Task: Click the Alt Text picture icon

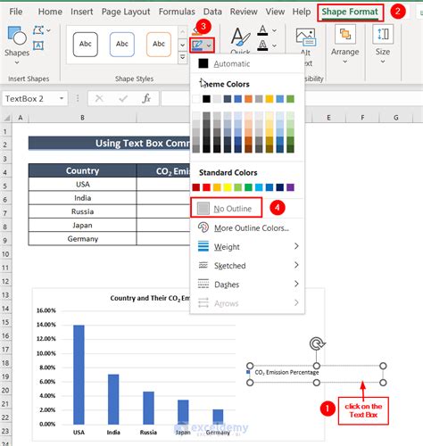Action: click(x=305, y=37)
